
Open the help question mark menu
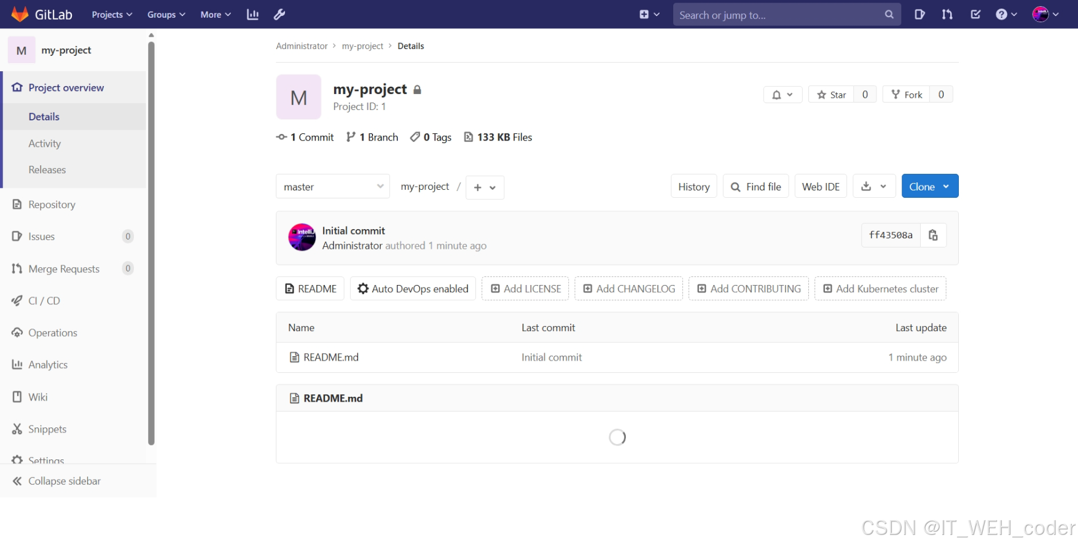(x=1006, y=14)
